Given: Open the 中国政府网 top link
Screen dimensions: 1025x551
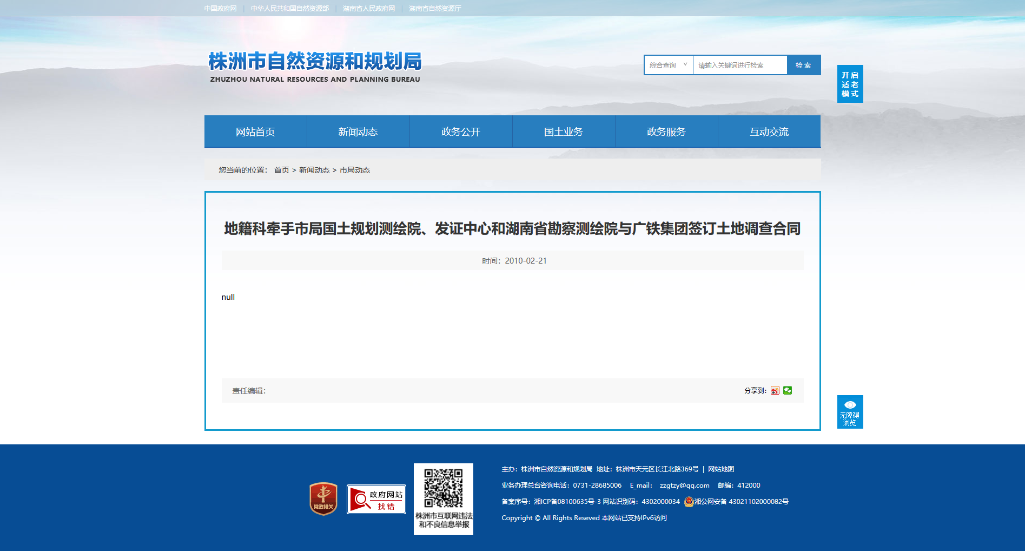Looking at the screenshot, I should point(220,9).
